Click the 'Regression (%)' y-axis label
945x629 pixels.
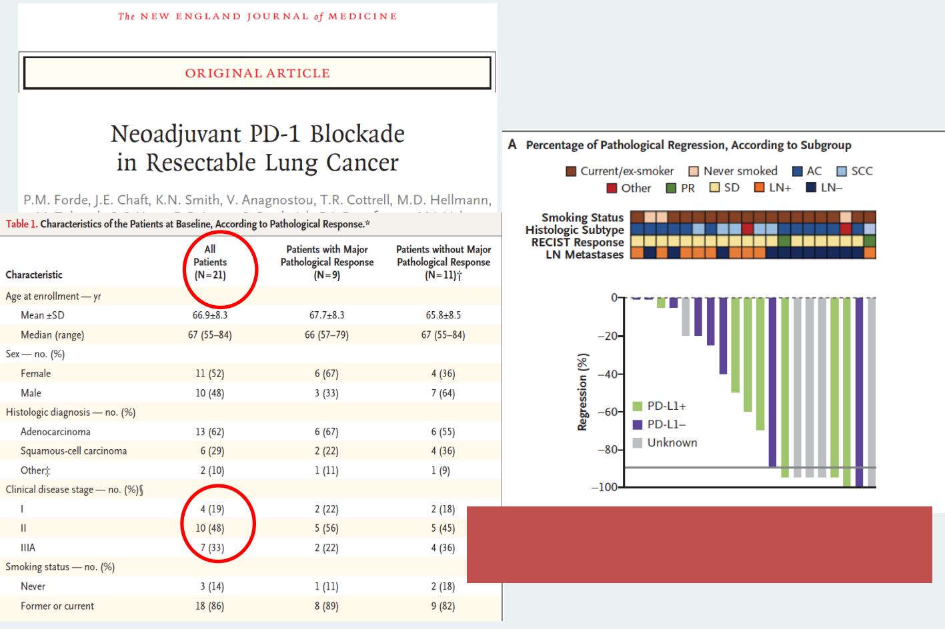[x=583, y=392]
